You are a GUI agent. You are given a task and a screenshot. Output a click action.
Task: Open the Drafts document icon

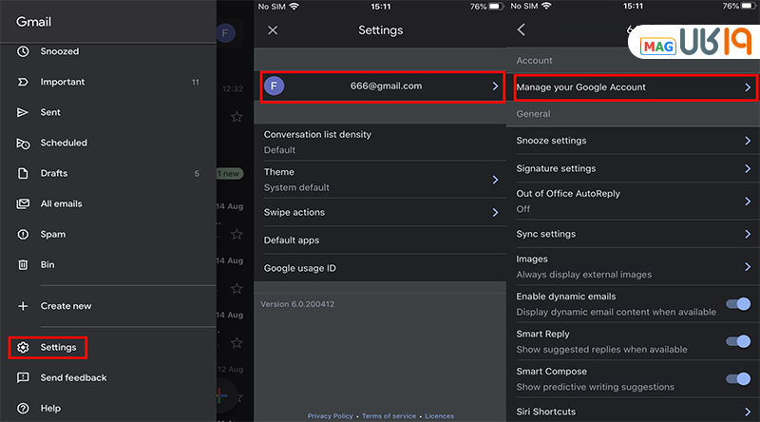click(x=23, y=173)
